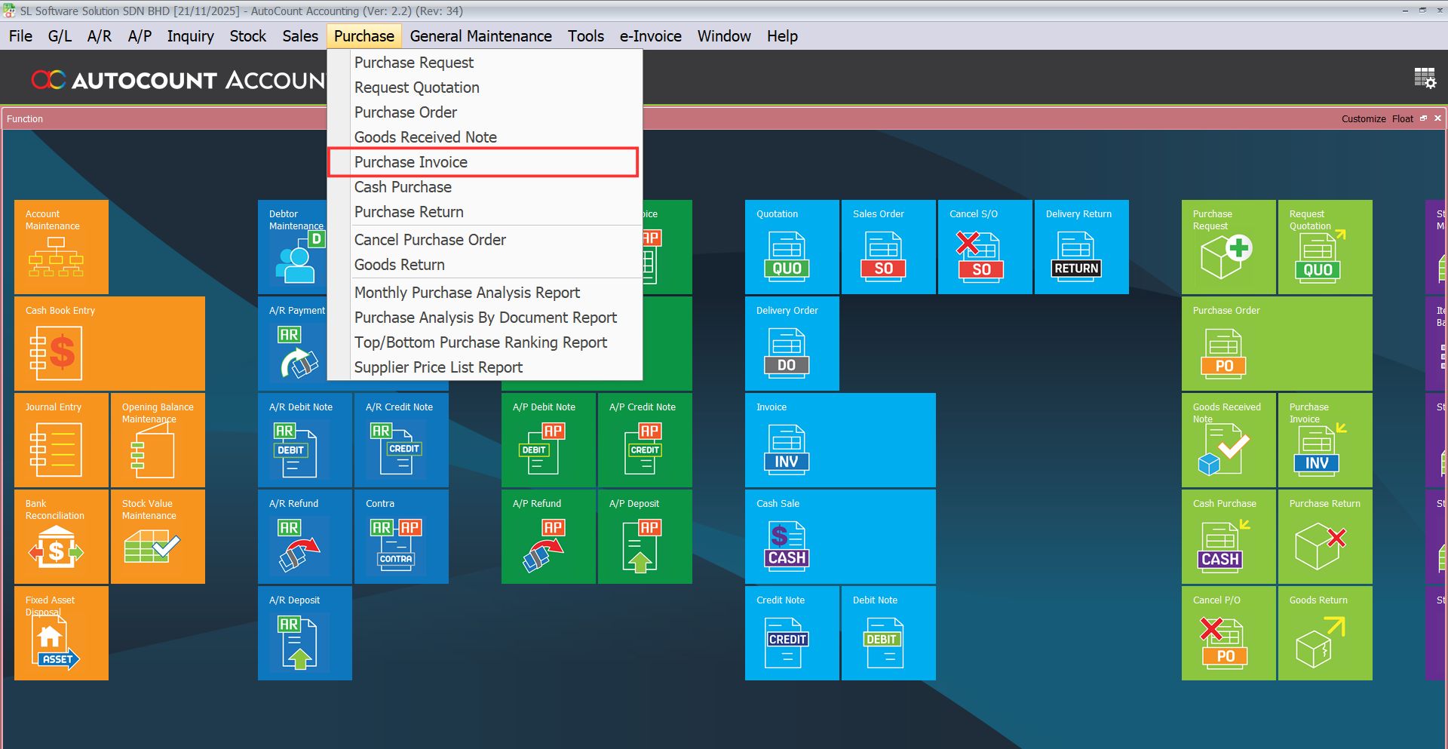Open Cash Book Entry
Image resolution: width=1448 pixels, height=749 pixels.
[x=109, y=343]
